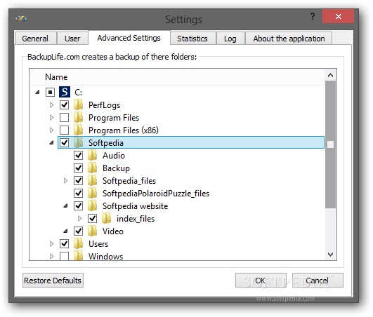
Task: Collapse the Softpedia website folder
Action: pos(65,206)
